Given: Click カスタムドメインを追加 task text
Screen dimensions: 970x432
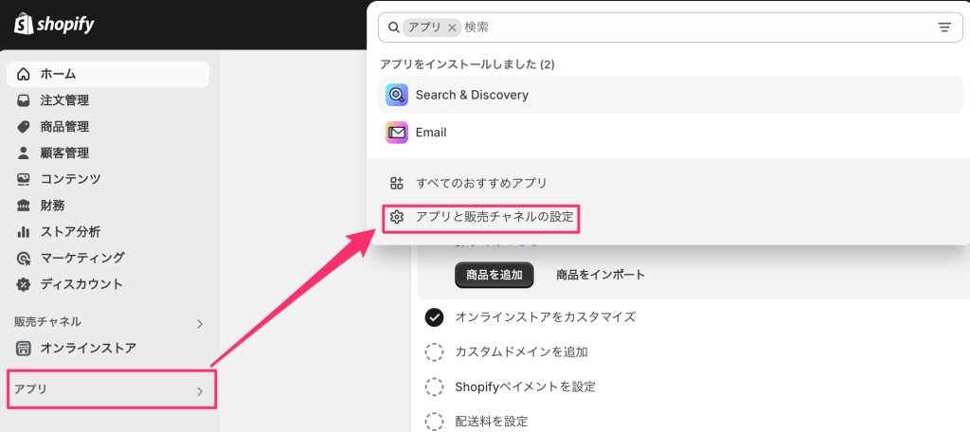Looking at the screenshot, I should (x=522, y=352).
